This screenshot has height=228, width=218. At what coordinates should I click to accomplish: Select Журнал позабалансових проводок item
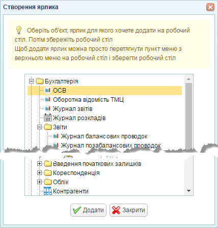click(x=111, y=146)
